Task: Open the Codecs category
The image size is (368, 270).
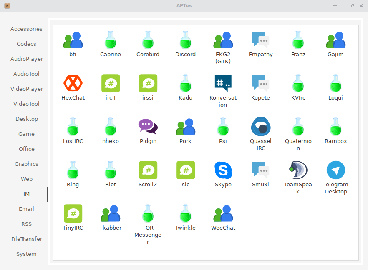Action: (26, 44)
